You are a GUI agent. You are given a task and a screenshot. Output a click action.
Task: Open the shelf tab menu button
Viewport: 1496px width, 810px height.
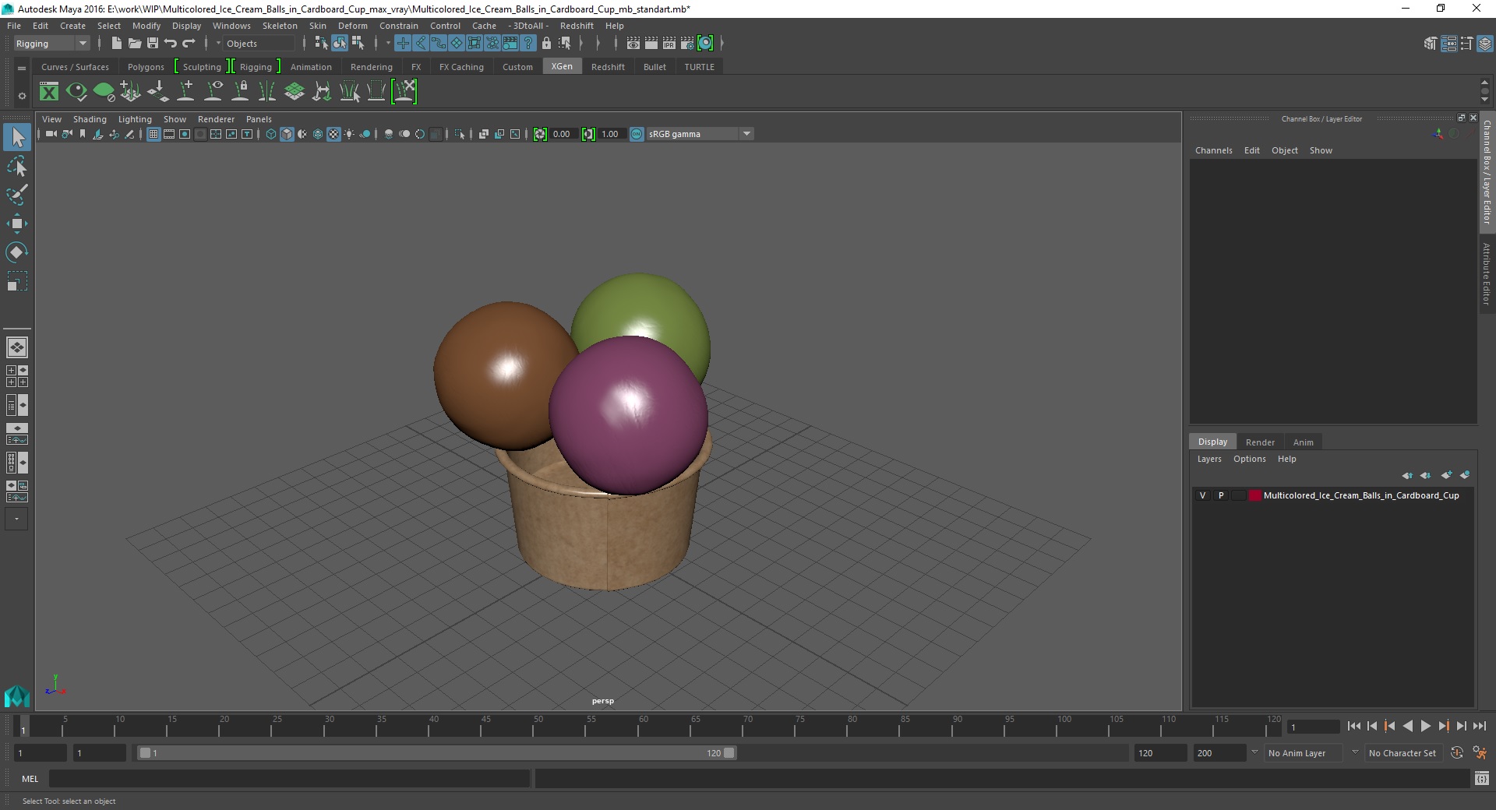22,69
